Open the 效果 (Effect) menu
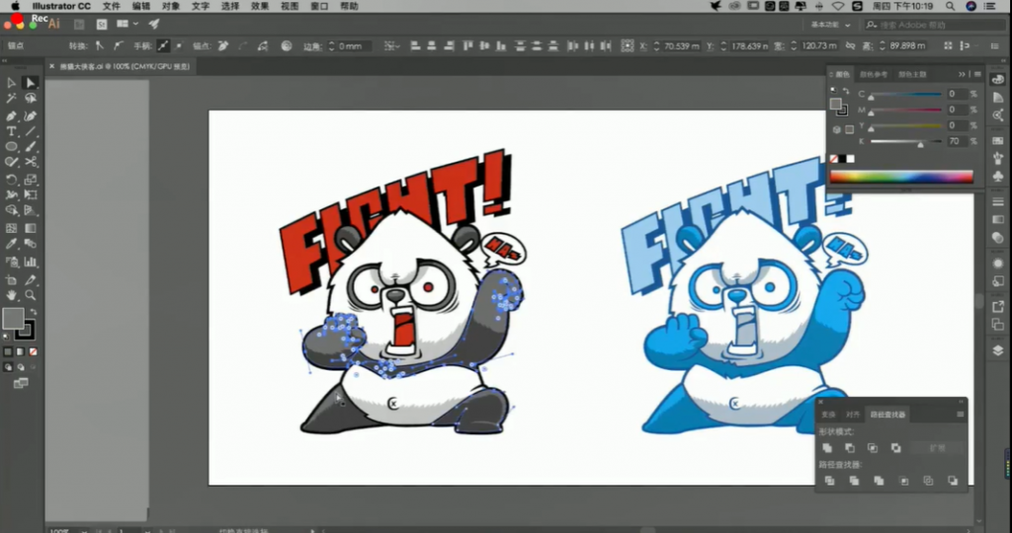1012x533 pixels. coord(260,6)
